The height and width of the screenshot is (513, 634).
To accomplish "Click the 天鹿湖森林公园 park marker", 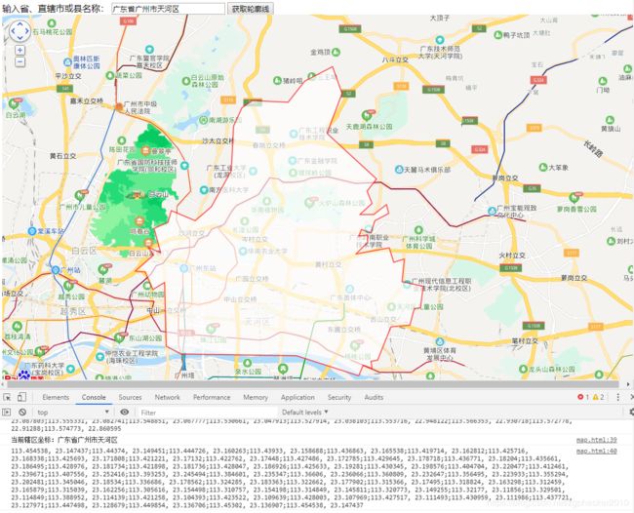I will [367, 115].
